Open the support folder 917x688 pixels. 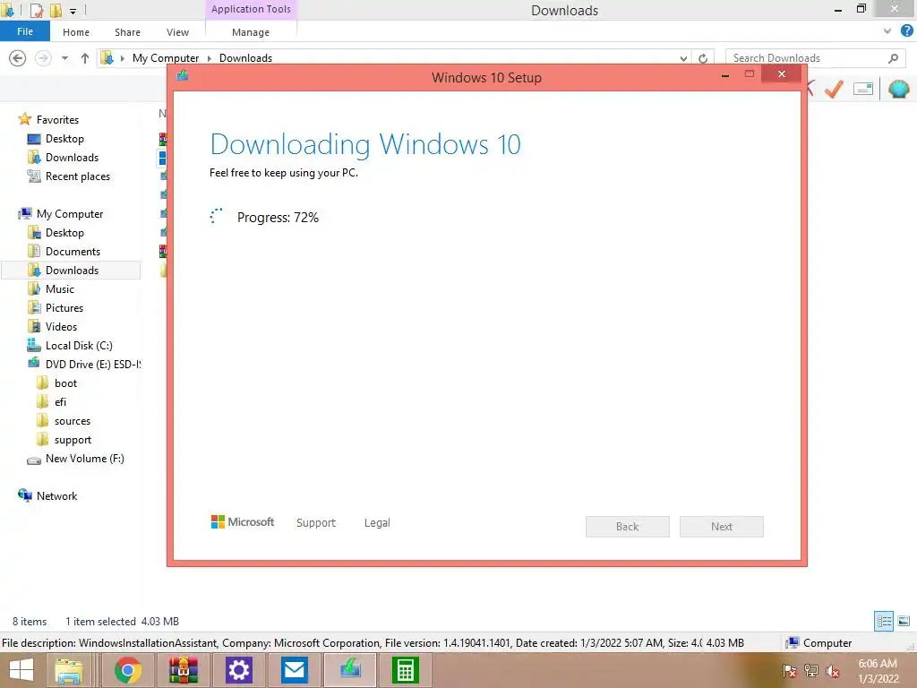pyautogui.click(x=73, y=439)
